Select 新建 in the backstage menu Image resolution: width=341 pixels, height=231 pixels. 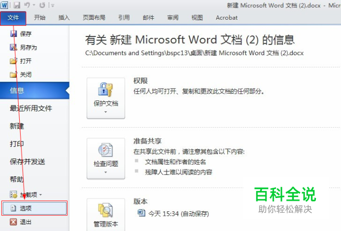click(17, 126)
